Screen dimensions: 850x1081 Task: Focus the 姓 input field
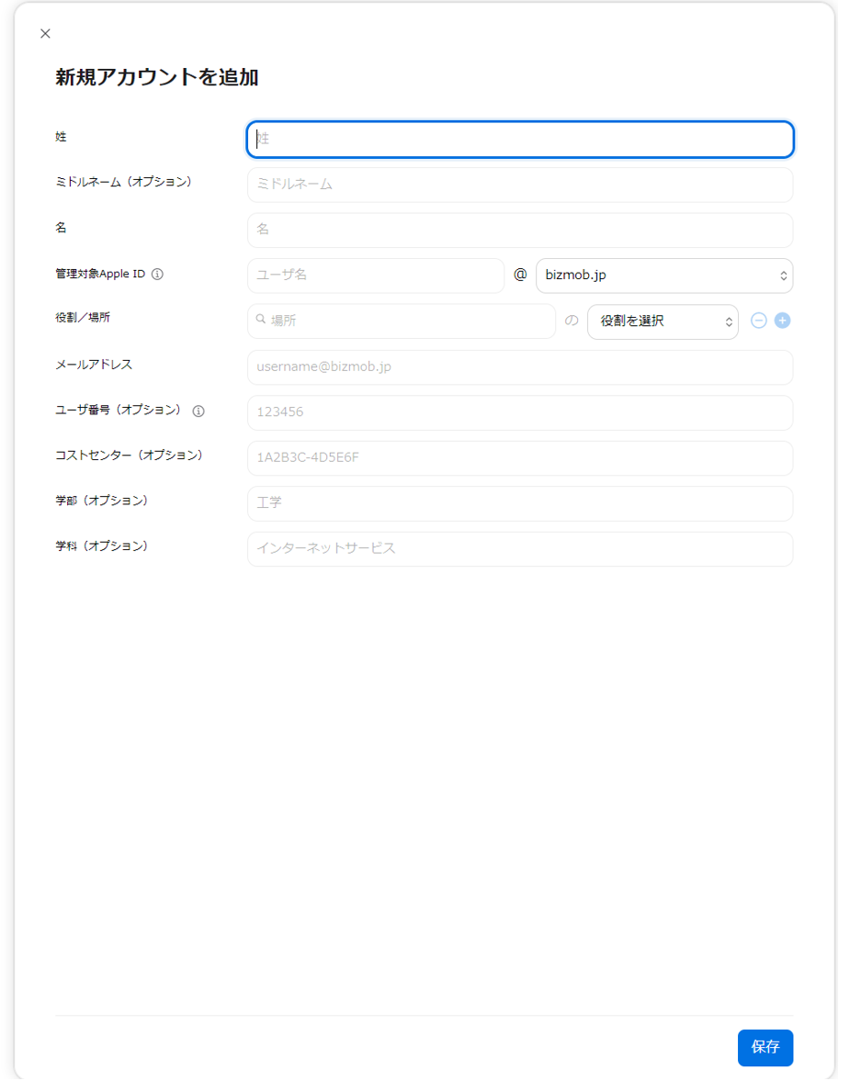(x=519, y=140)
